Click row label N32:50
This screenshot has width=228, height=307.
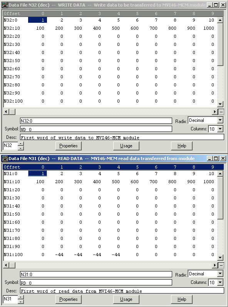(x=12, y=61)
